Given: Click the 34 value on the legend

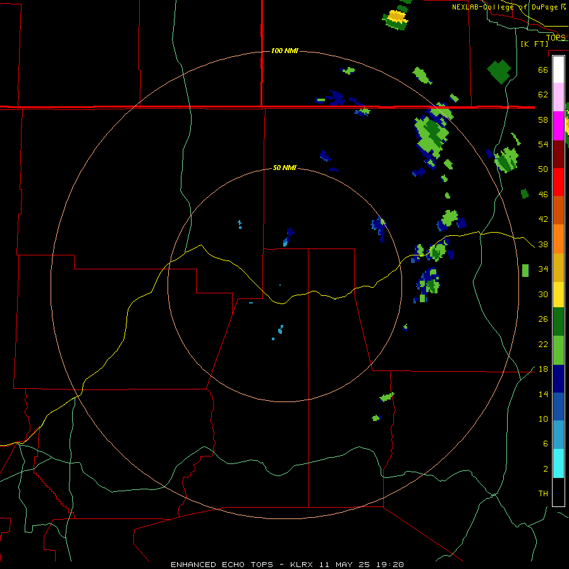Looking at the screenshot, I should pos(543,269).
